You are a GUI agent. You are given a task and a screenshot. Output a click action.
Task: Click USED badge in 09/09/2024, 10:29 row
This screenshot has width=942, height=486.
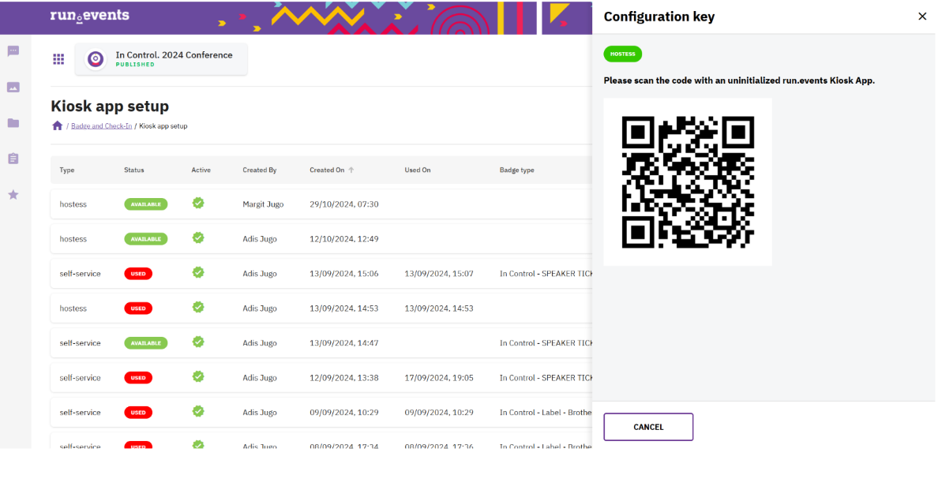pyautogui.click(x=138, y=413)
